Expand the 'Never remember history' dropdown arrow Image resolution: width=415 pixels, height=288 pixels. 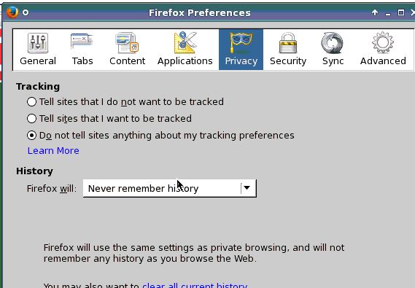click(247, 188)
